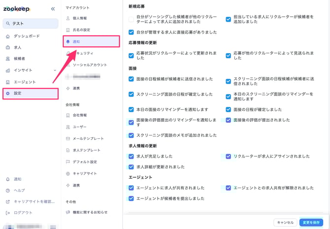Viewport: 330px width, 229px height.
Task: Uncheck エージェントに求人が共有されました
Action: click(131, 188)
